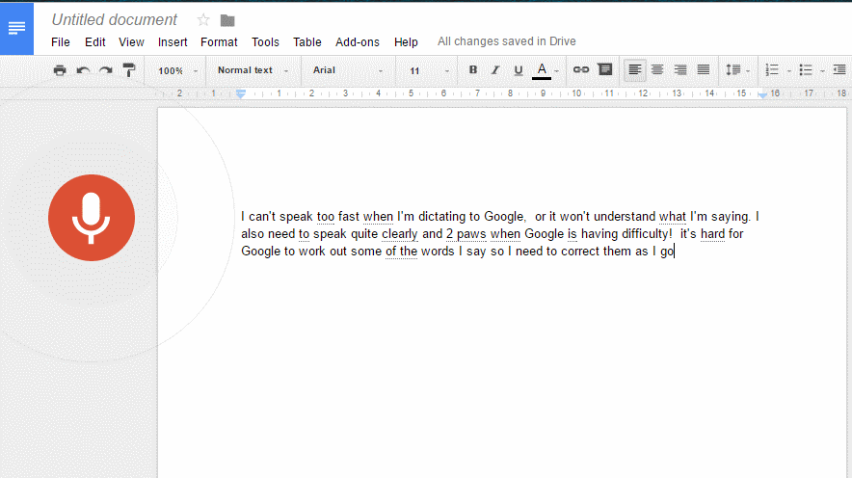Star the Untitled document
Image resolution: width=852 pixels, height=478 pixels.
[203, 20]
